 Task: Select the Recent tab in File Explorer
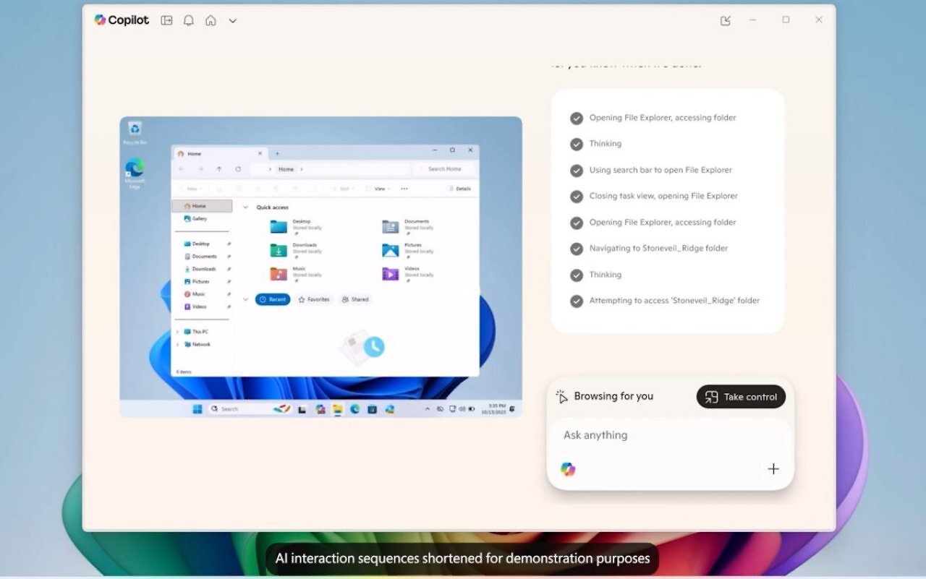(x=273, y=299)
